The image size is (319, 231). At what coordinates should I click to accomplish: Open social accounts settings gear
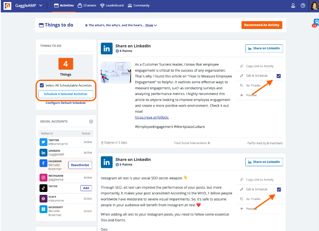91,122
